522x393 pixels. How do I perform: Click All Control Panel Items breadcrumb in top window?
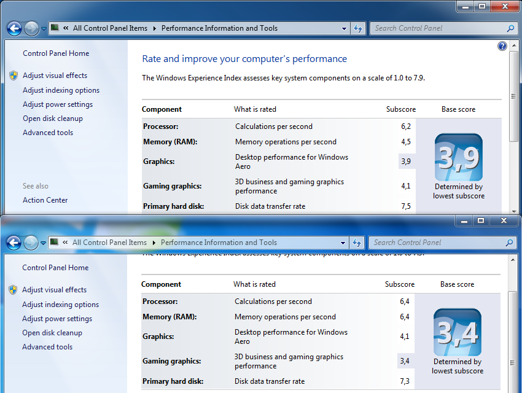110,28
